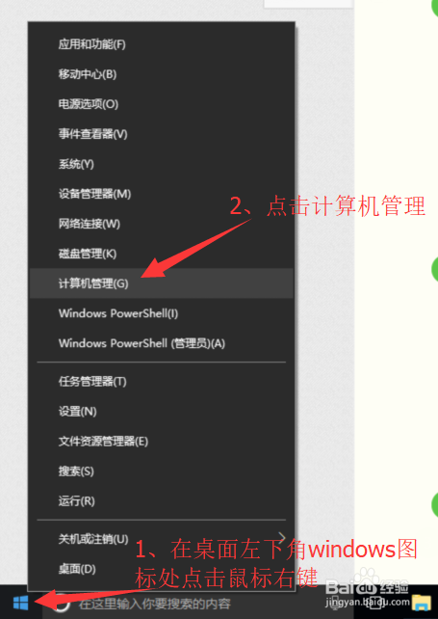Open File Explorer icon on taskbar
This screenshot has height=619, width=438.
(422, 603)
